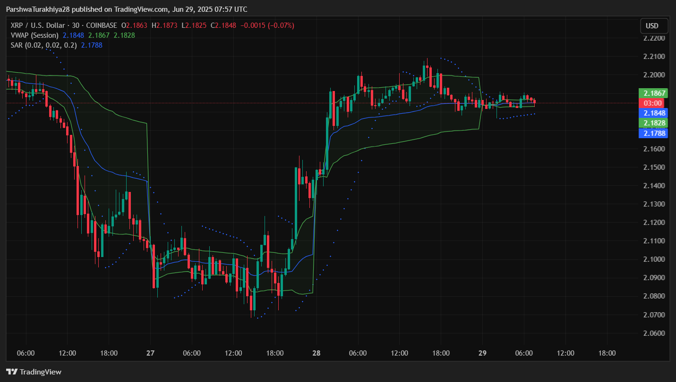The height and width of the screenshot is (382, 676).
Task: Click the published-by attribution line at top
Action: pyautogui.click(x=126, y=9)
